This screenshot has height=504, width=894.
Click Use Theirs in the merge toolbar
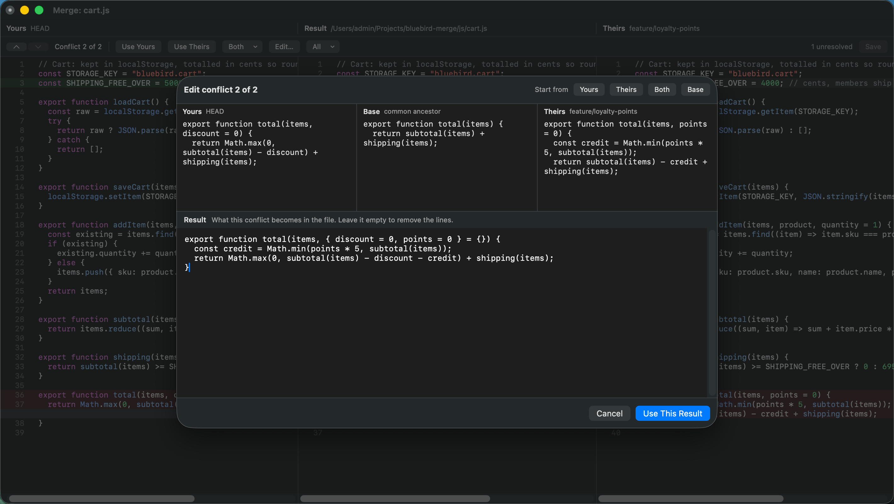coord(192,47)
